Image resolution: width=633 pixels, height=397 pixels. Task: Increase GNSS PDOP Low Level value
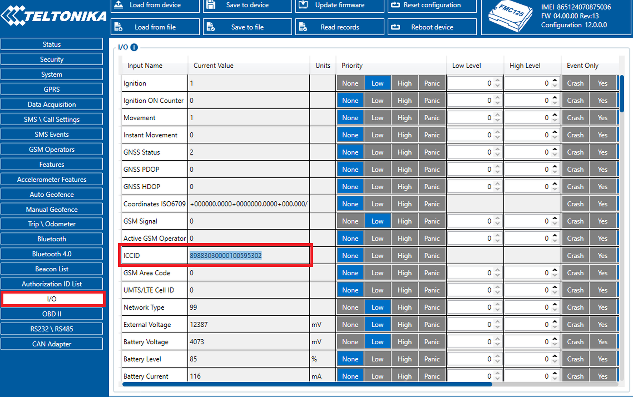498,167
